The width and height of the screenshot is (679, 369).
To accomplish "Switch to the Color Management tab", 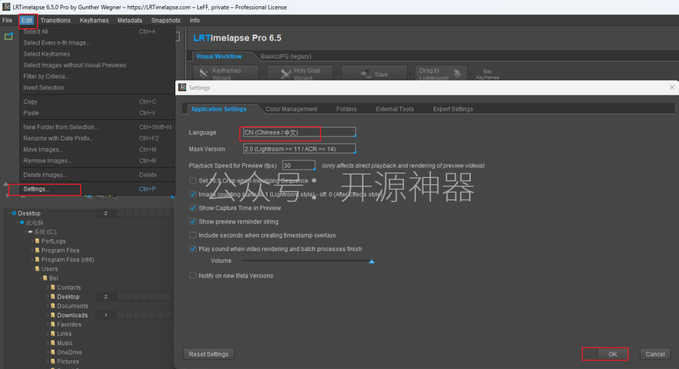I will tap(291, 109).
